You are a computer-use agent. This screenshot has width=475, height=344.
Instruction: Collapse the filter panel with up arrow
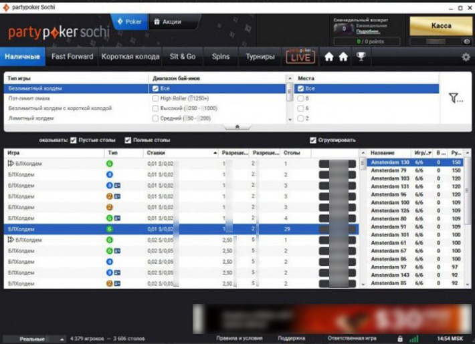(x=237, y=126)
